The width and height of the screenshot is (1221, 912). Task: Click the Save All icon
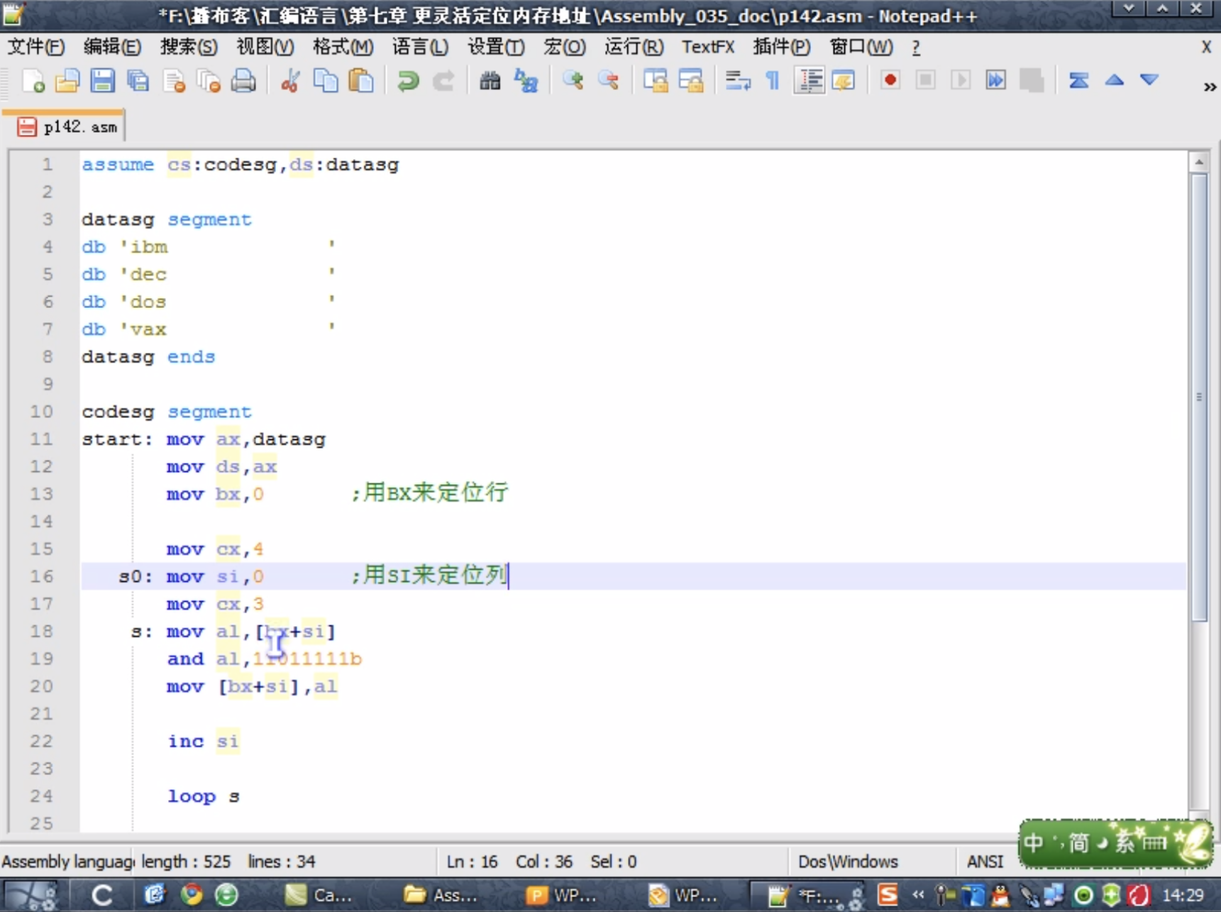pos(138,81)
